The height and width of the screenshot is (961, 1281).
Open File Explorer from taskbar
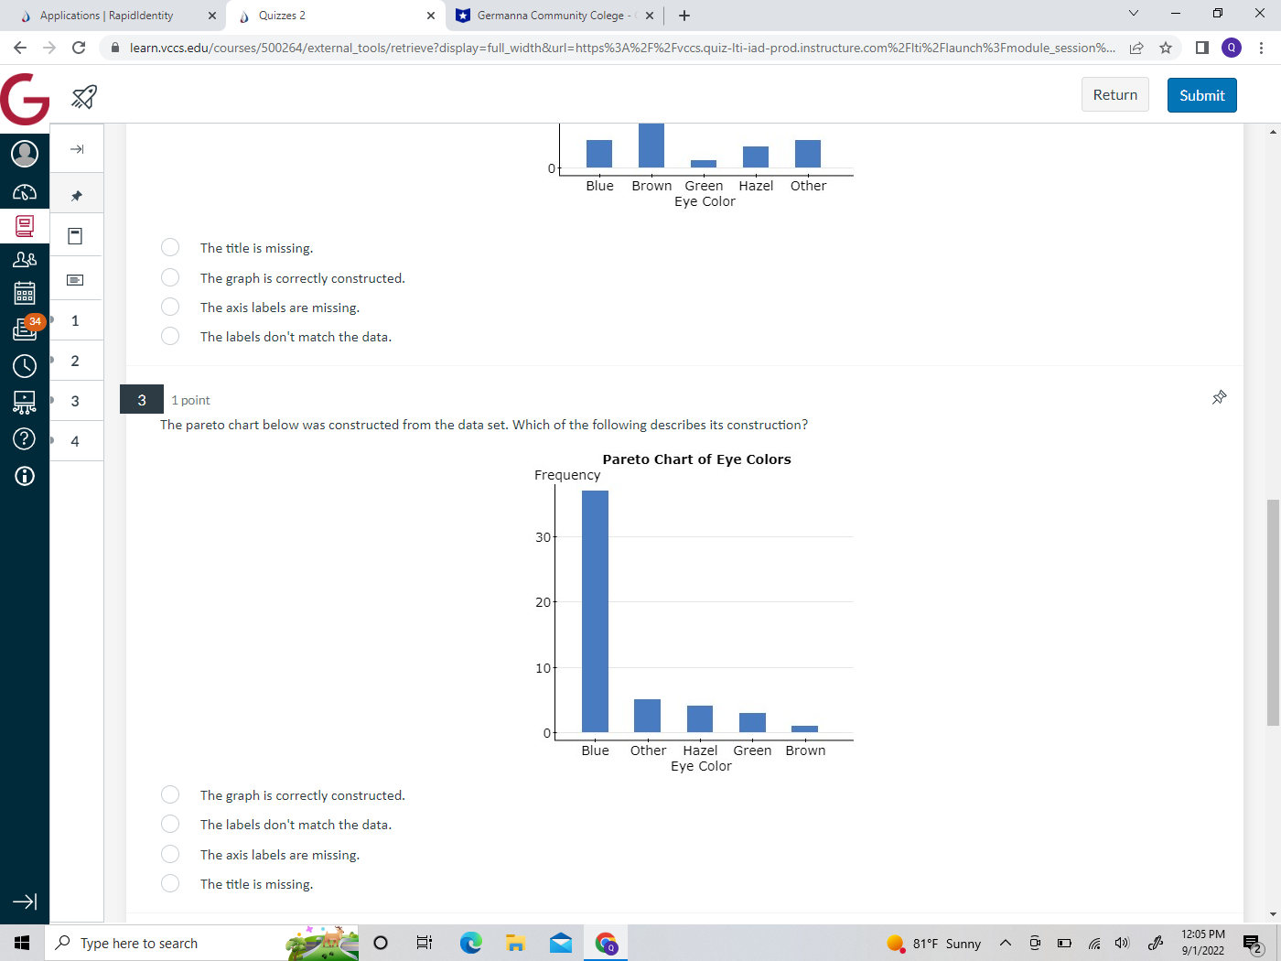(x=515, y=943)
